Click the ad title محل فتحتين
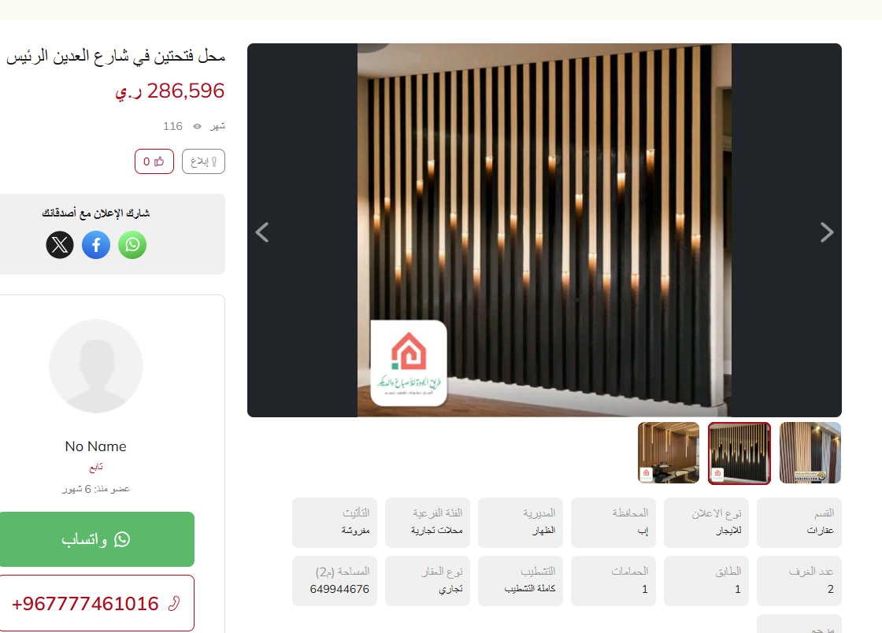This screenshot has width=882, height=633. (115, 56)
